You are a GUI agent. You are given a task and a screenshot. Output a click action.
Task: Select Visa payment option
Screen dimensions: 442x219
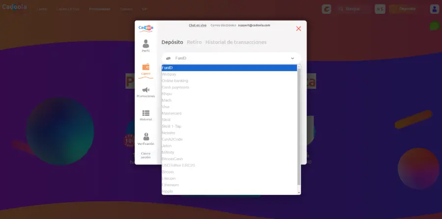coord(229,107)
